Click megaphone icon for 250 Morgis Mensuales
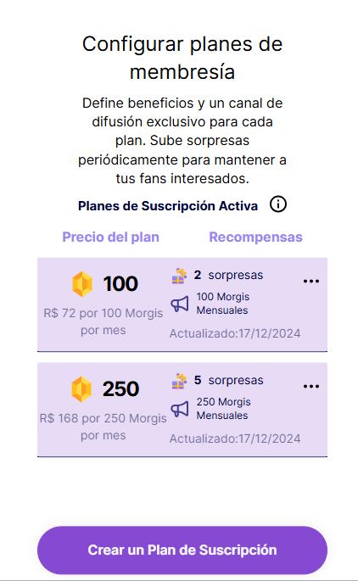 click(x=180, y=410)
